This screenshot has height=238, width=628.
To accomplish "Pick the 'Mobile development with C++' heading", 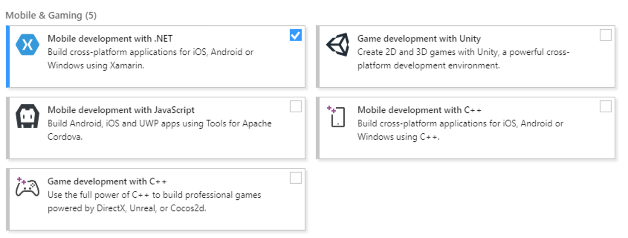I will click(420, 110).
